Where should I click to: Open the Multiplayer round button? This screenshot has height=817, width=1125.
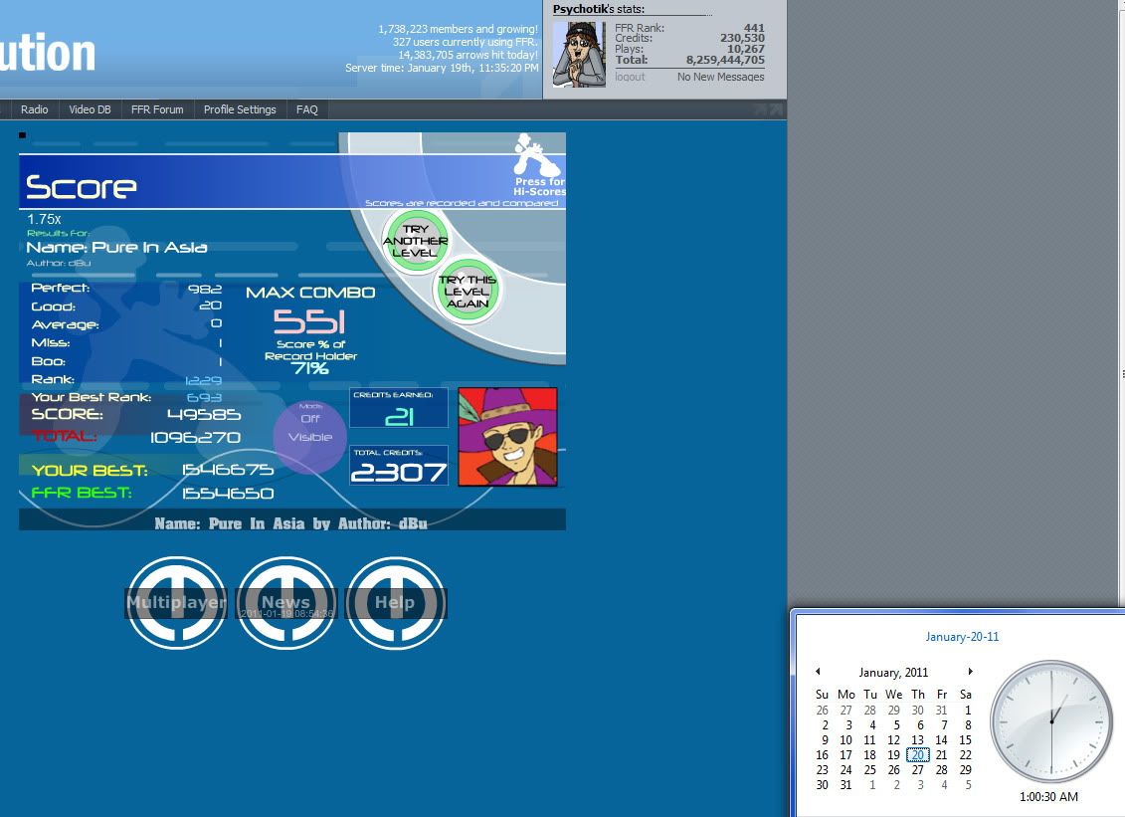[176, 602]
